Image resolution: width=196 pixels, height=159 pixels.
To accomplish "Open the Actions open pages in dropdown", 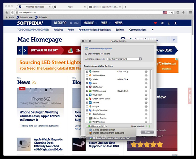I will coord(124,59).
